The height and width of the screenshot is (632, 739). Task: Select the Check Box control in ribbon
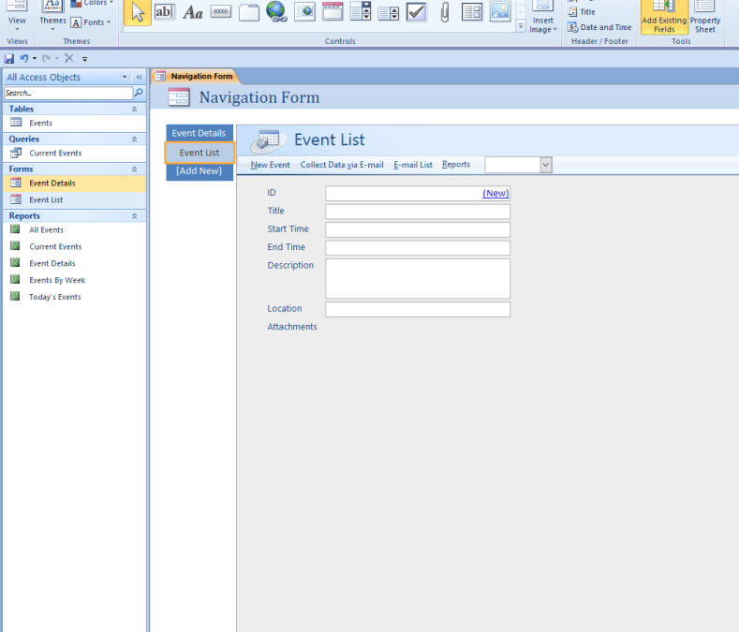click(416, 12)
